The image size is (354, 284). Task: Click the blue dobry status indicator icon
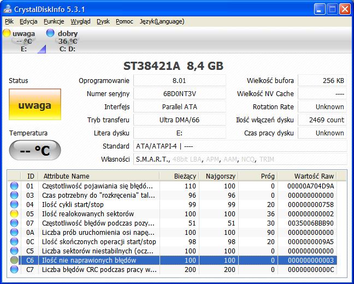[50, 33]
